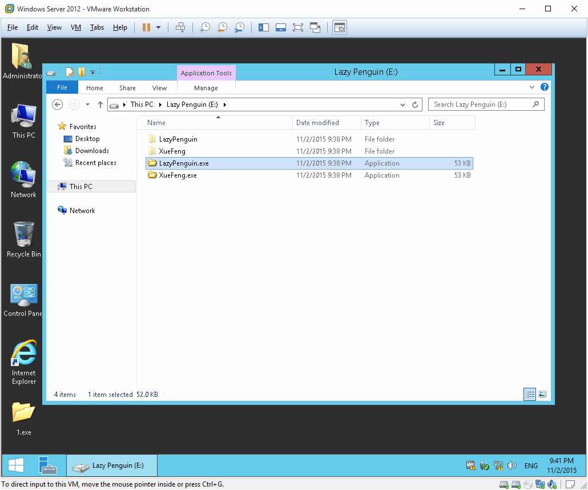Open Explorer help question mark icon
The height and width of the screenshot is (490, 588).
545,87
